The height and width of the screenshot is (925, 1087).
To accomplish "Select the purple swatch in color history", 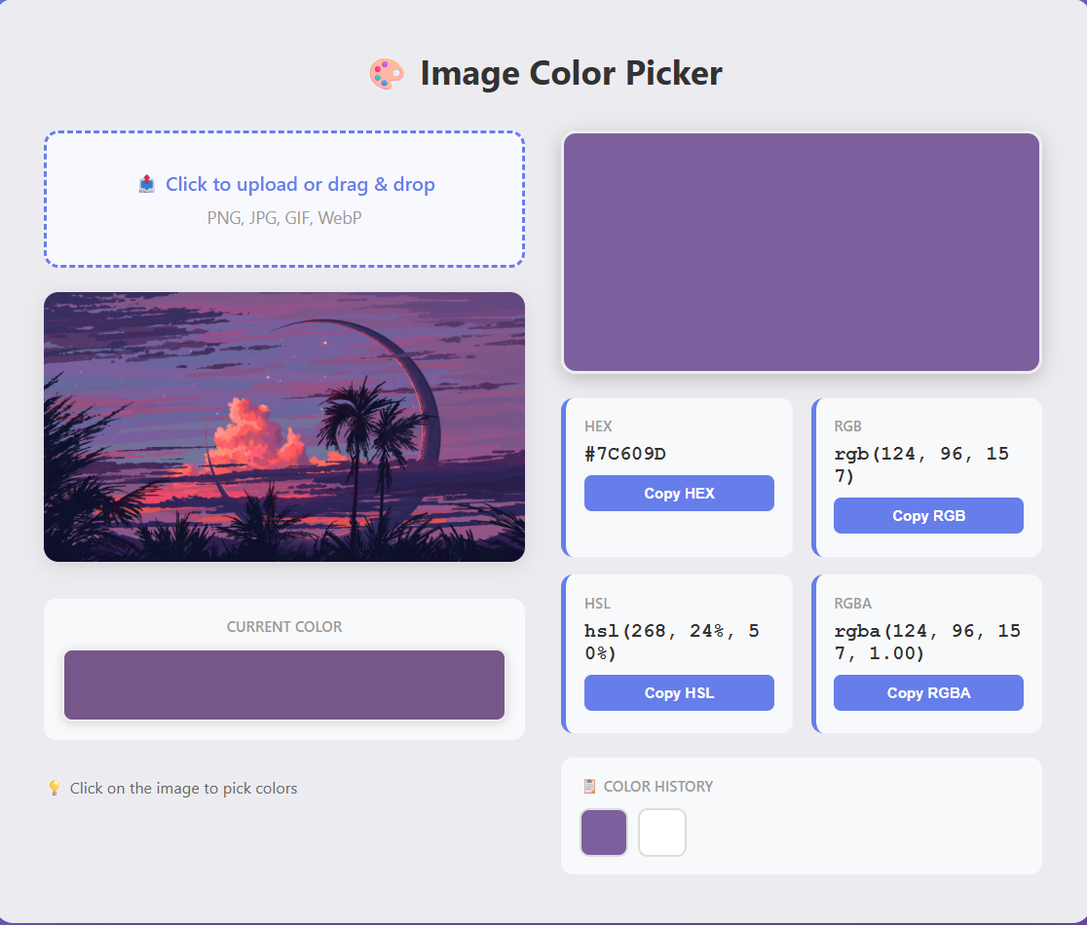I will 604,832.
